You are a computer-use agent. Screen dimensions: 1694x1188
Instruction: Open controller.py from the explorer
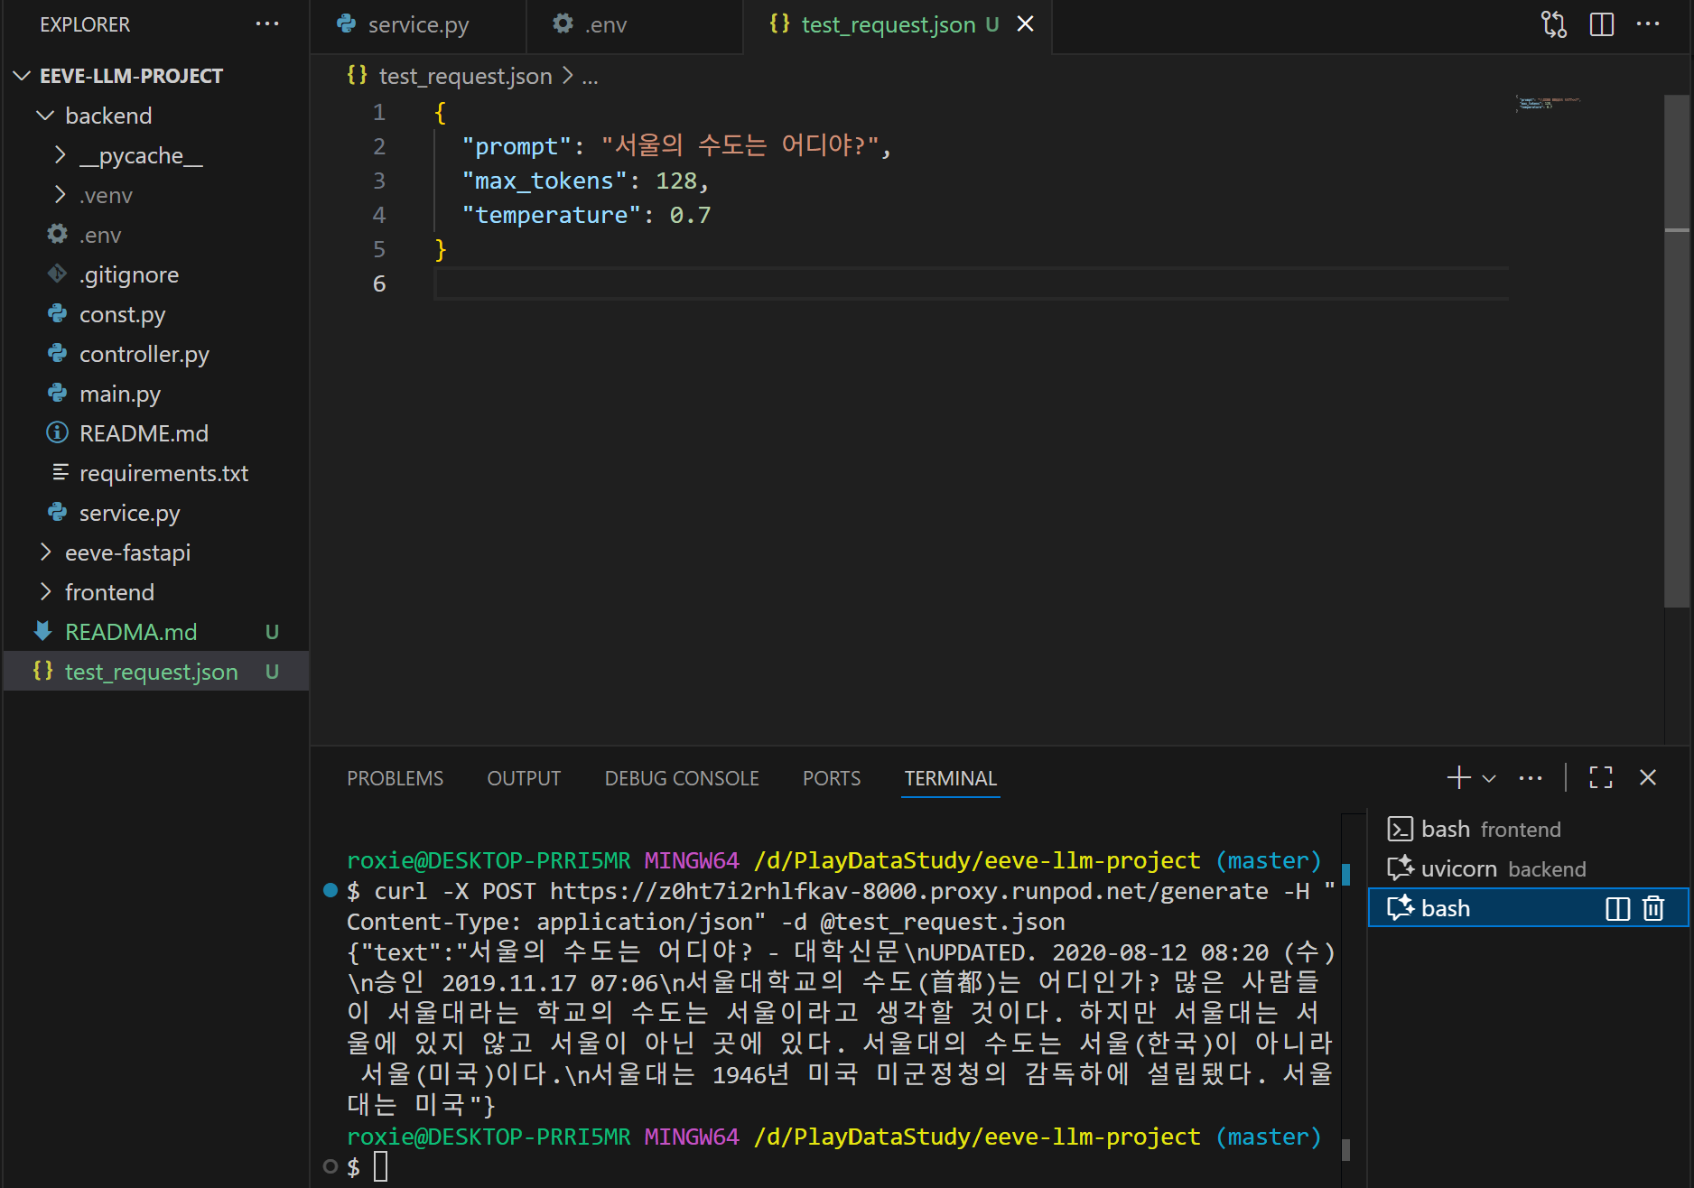pyautogui.click(x=144, y=354)
